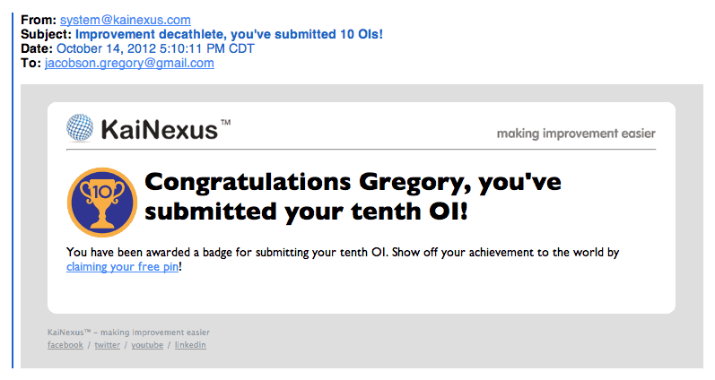Click the KaiNexus footer tagline text
This screenshot has height=380, width=715.
pyautogui.click(x=127, y=332)
